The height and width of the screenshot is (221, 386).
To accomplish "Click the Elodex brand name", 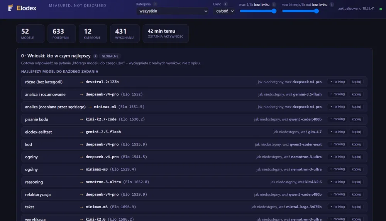I will point(26,8).
